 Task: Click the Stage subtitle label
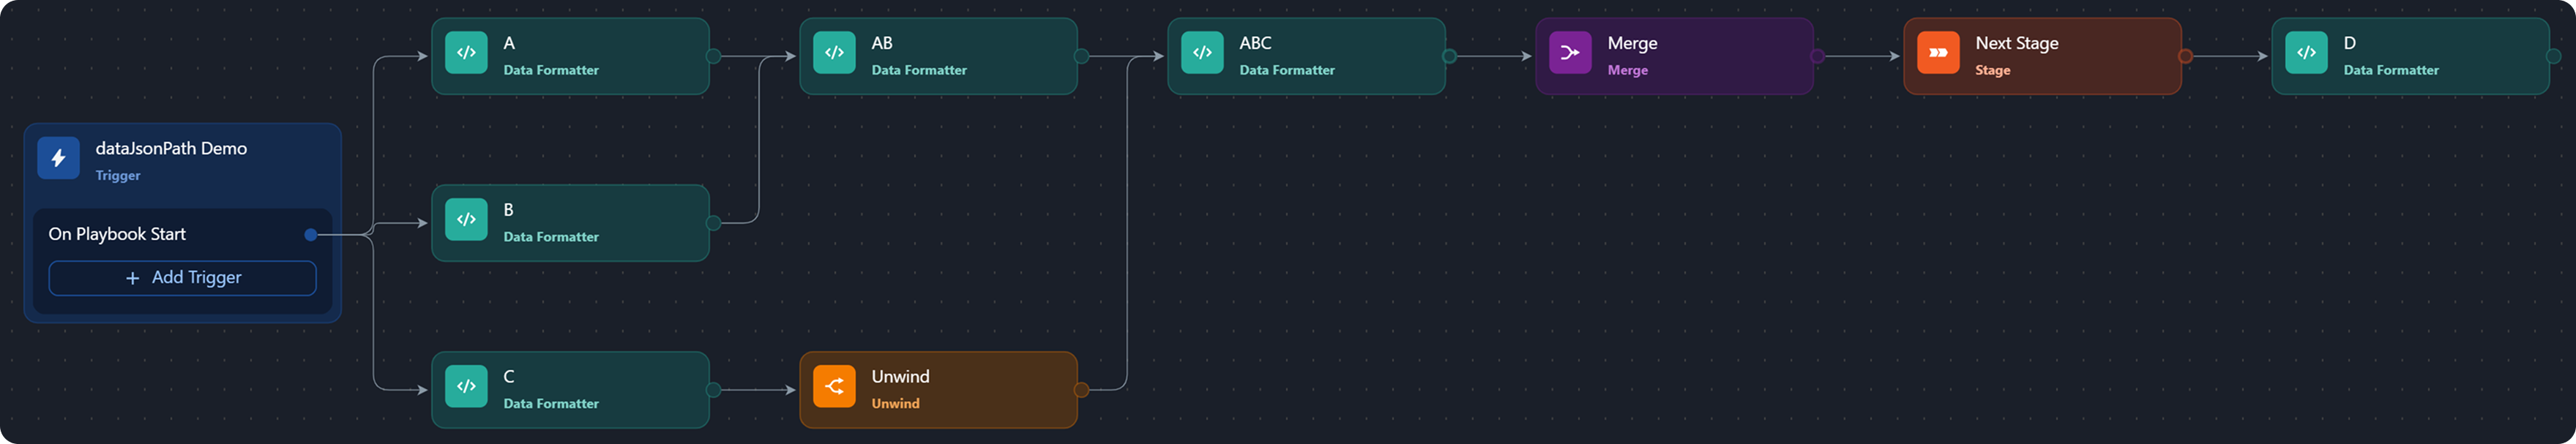coord(1992,70)
